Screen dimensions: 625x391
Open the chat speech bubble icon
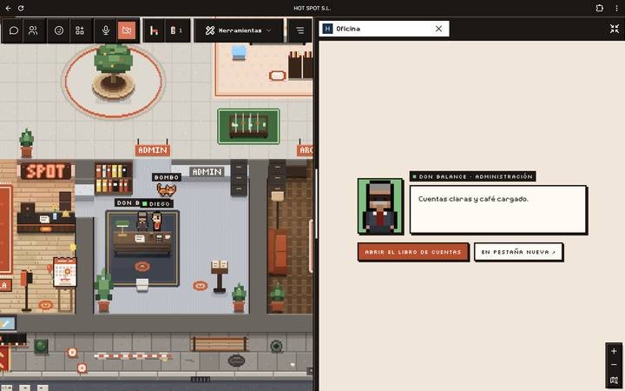pos(14,30)
